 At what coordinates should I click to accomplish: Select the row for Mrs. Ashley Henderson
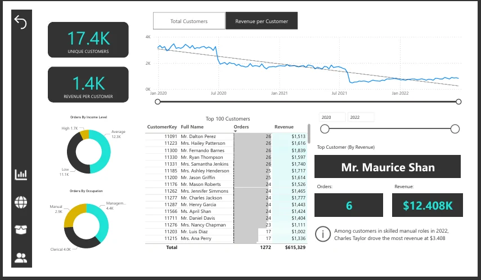(226, 171)
